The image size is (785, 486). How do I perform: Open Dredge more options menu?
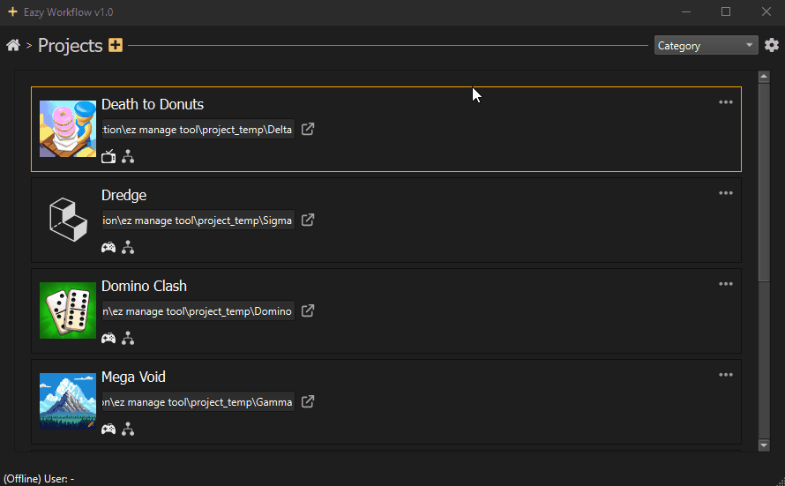pos(725,193)
